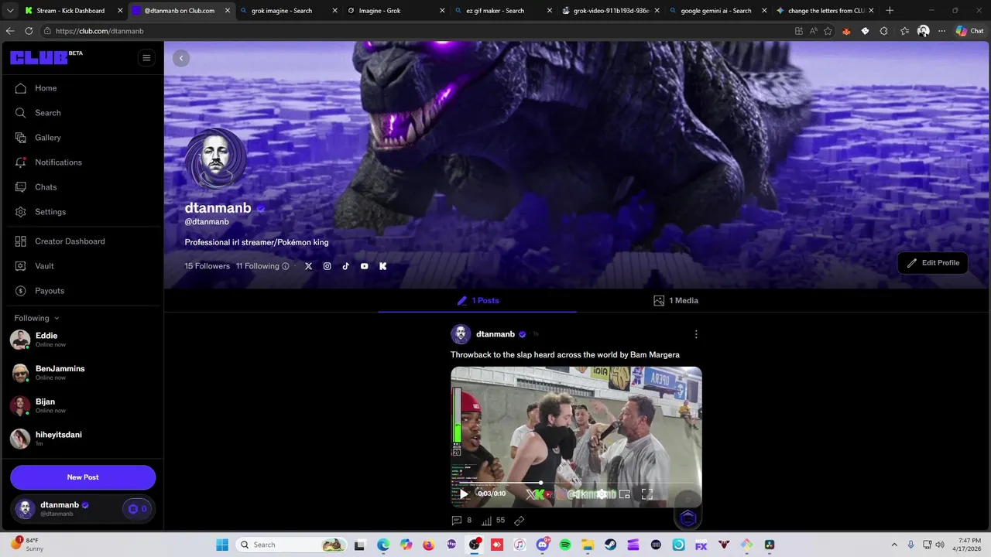Click the info icon beside Following count
991x557 pixels.
[285, 266]
